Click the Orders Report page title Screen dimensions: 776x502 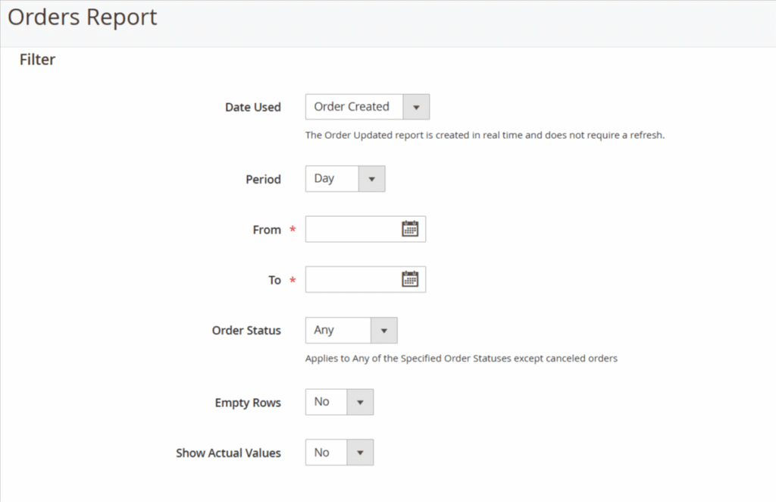coord(83,17)
